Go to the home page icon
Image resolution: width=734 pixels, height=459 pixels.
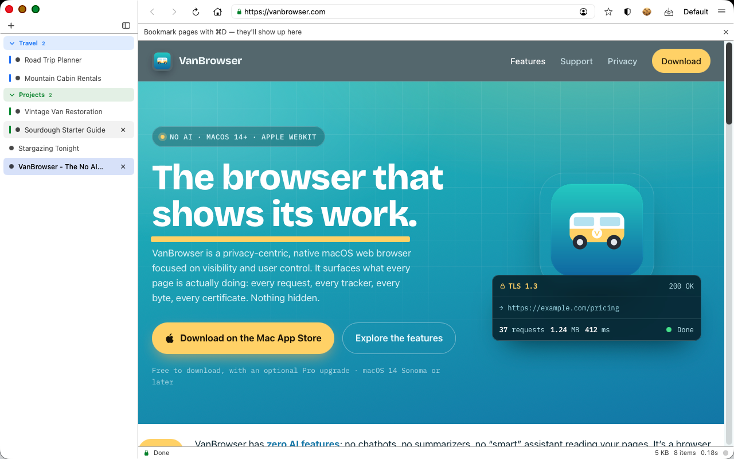pyautogui.click(x=217, y=11)
